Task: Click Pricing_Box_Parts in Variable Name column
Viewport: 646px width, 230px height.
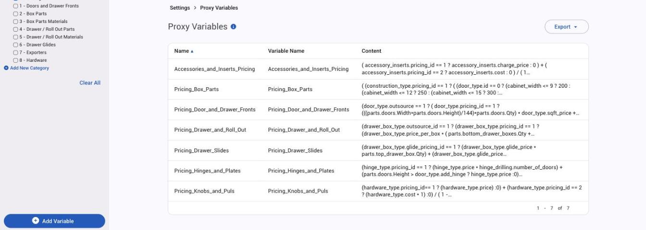Action: point(290,89)
